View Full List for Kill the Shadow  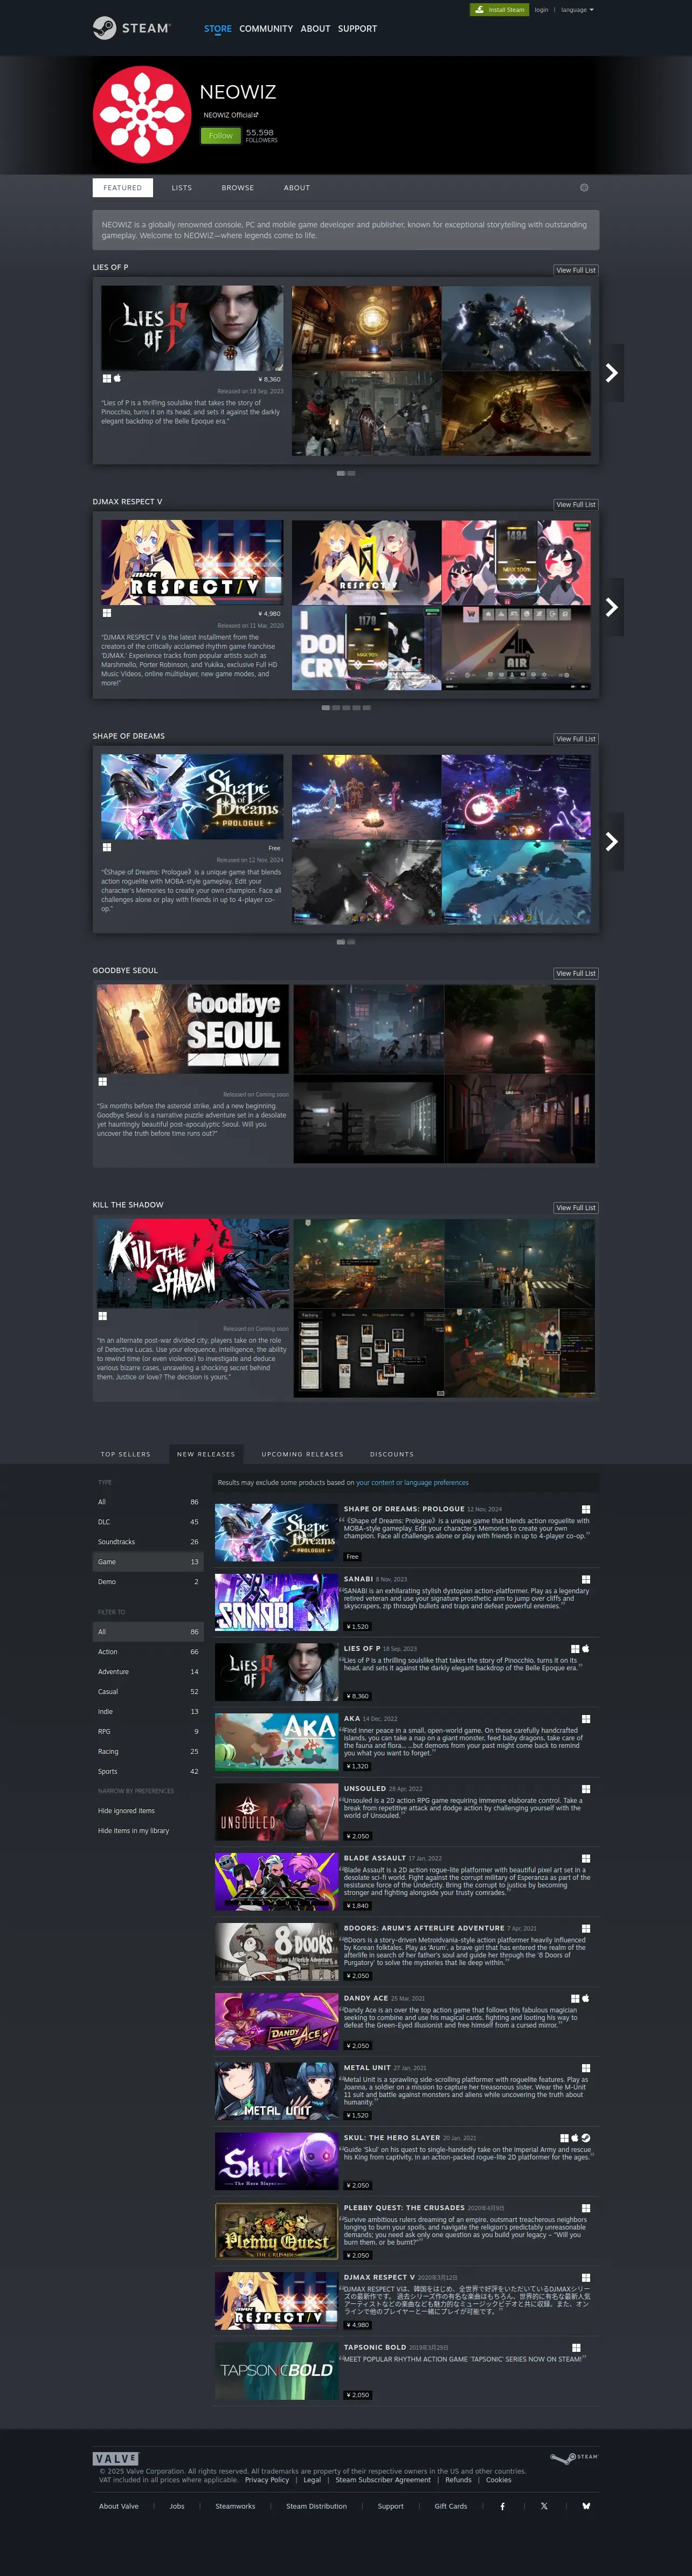576,1208
